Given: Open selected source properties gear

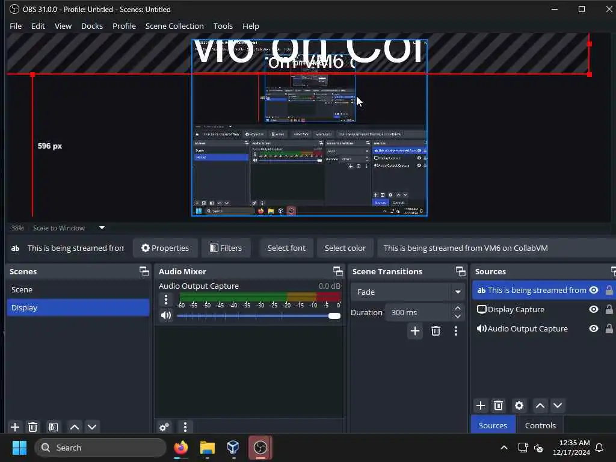Looking at the screenshot, I should pyautogui.click(x=519, y=405).
